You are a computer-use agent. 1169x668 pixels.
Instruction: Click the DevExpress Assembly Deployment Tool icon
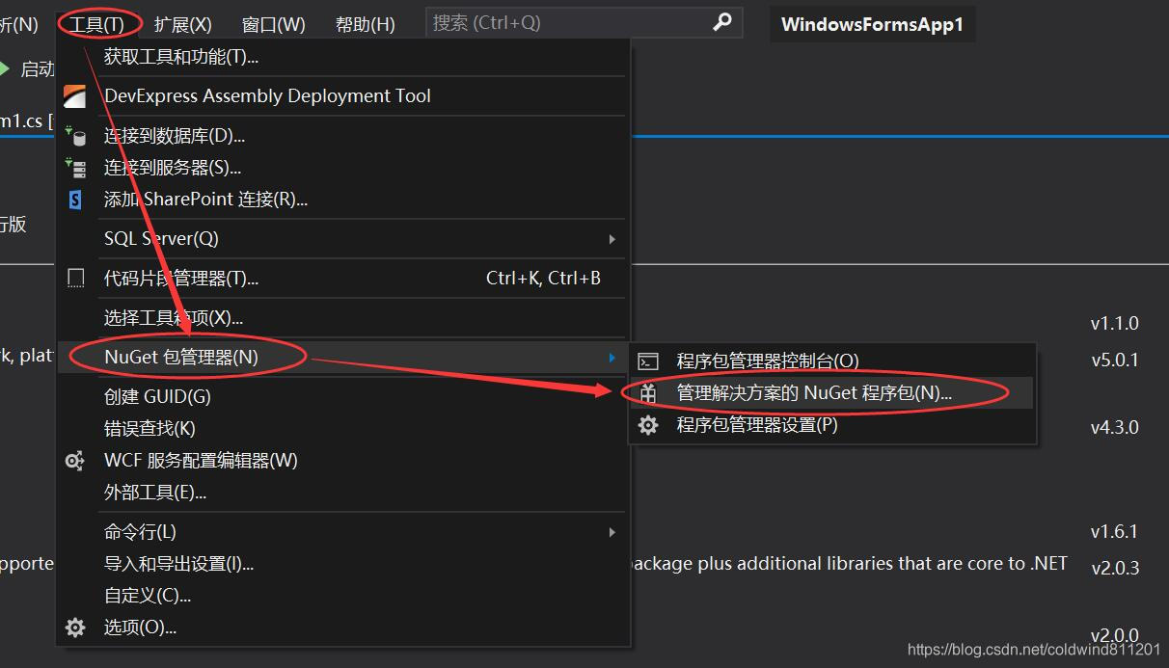(x=75, y=96)
